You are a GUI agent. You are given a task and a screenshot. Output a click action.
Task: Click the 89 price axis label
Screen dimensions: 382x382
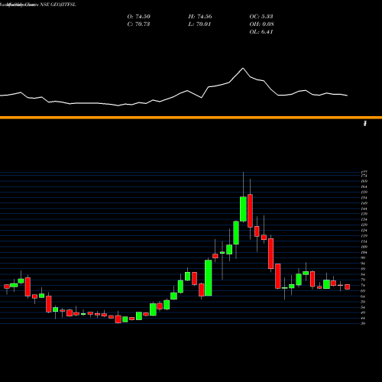(363, 269)
